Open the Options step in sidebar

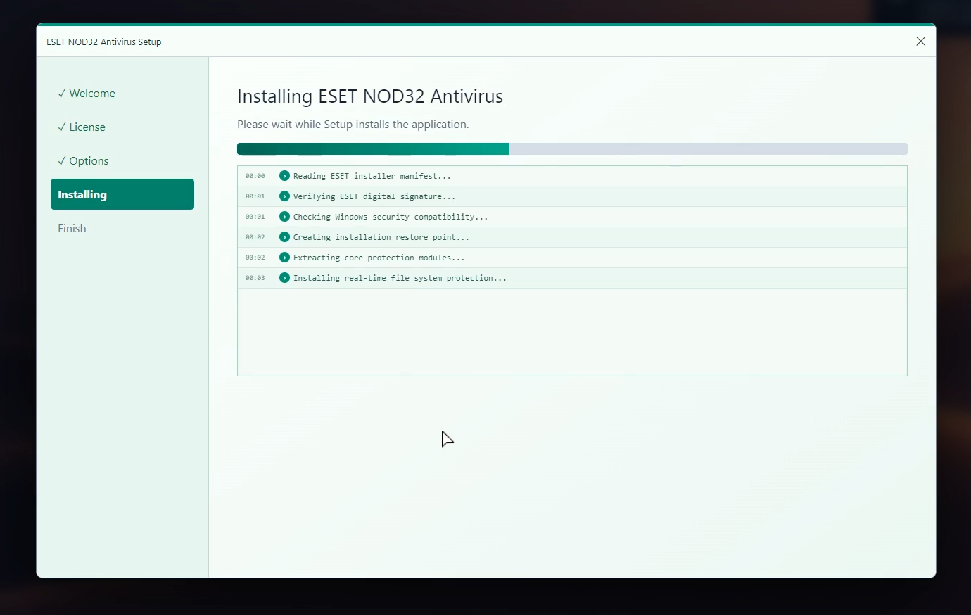coord(122,161)
